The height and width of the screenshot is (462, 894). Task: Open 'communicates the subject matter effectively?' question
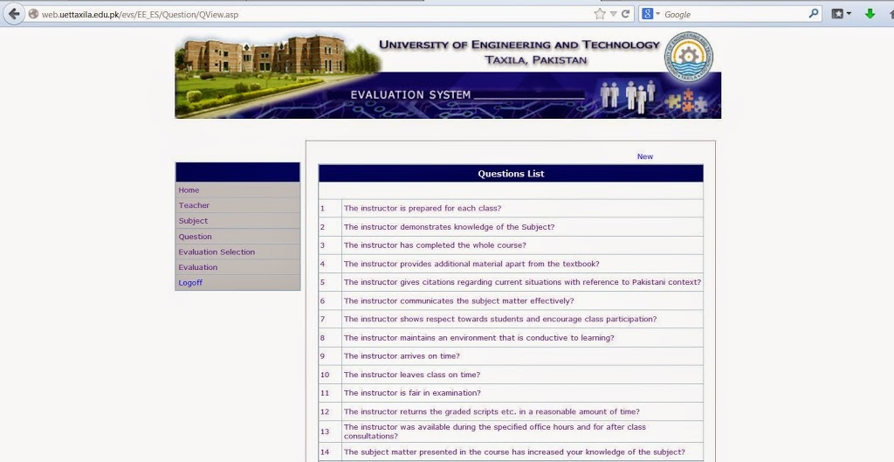point(459,300)
